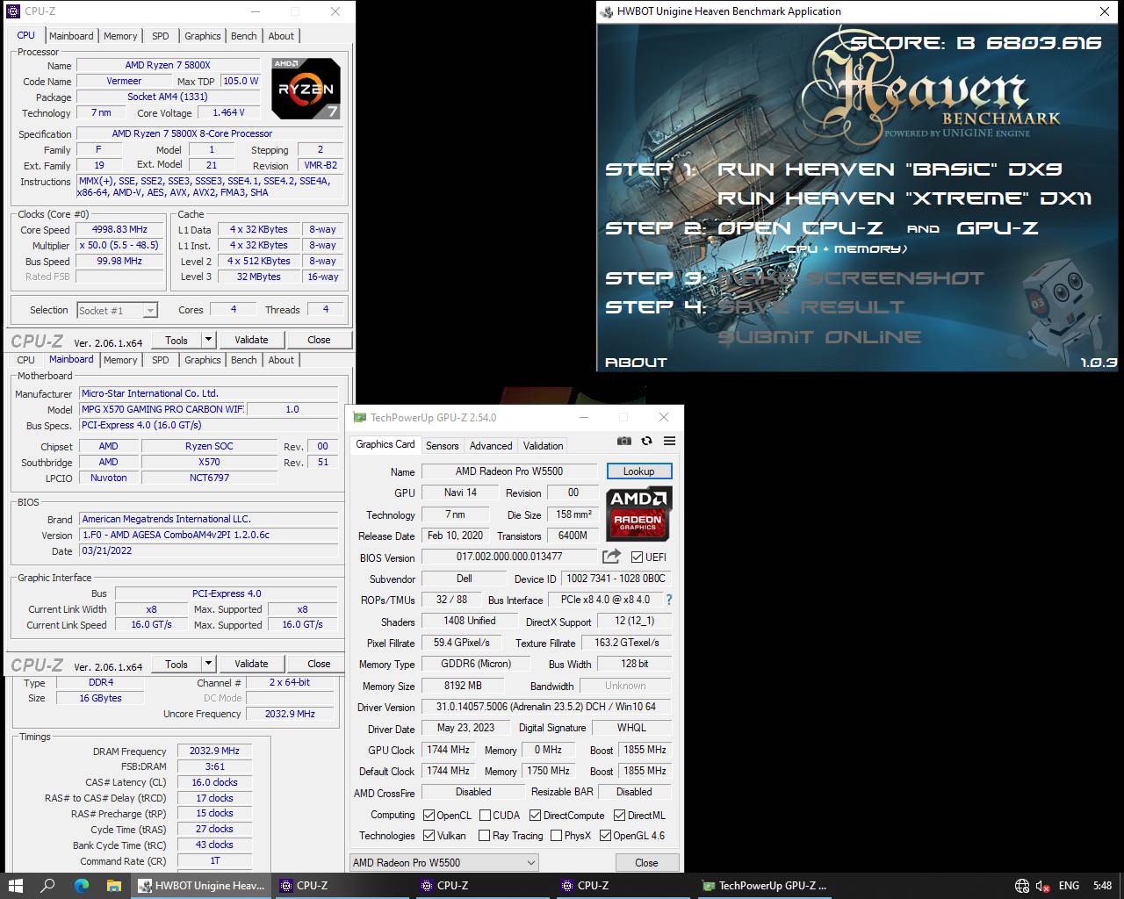This screenshot has height=899, width=1124.
Task: Click the Core Speed value 4998.83 MHz
Action: tap(119, 229)
